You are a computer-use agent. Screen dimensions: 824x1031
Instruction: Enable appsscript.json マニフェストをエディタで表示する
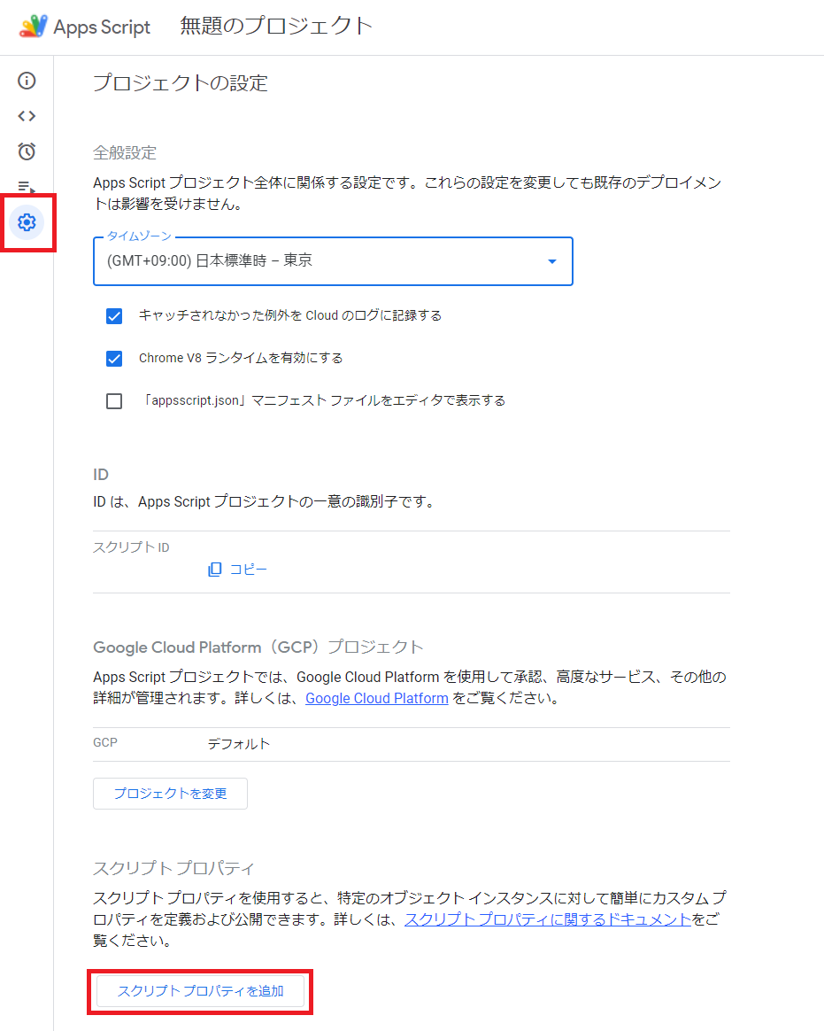coord(114,400)
